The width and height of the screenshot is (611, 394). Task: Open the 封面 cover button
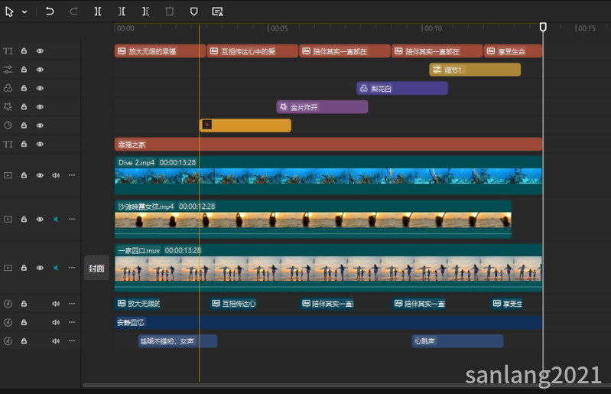point(96,268)
